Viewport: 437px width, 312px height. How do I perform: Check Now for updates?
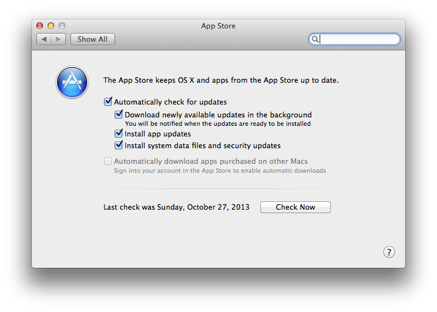[x=296, y=207]
